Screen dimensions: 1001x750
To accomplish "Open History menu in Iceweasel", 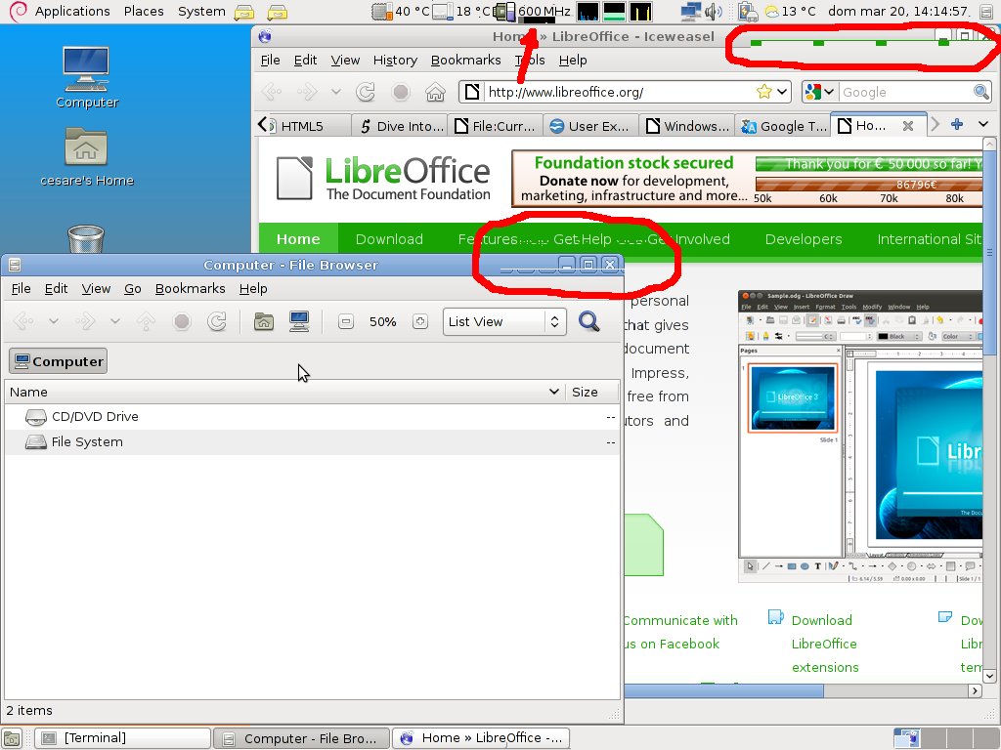I will pos(395,60).
